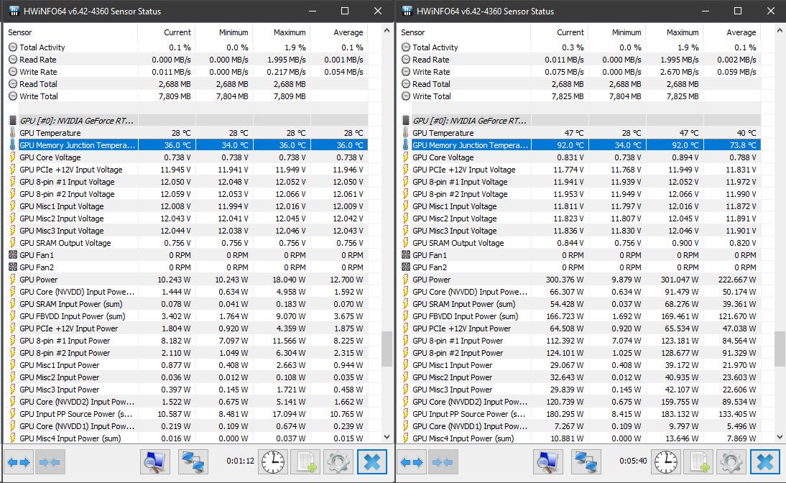Select GPU Memory Junction Temperature row, right window
The image size is (786, 483).
click(x=581, y=145)
